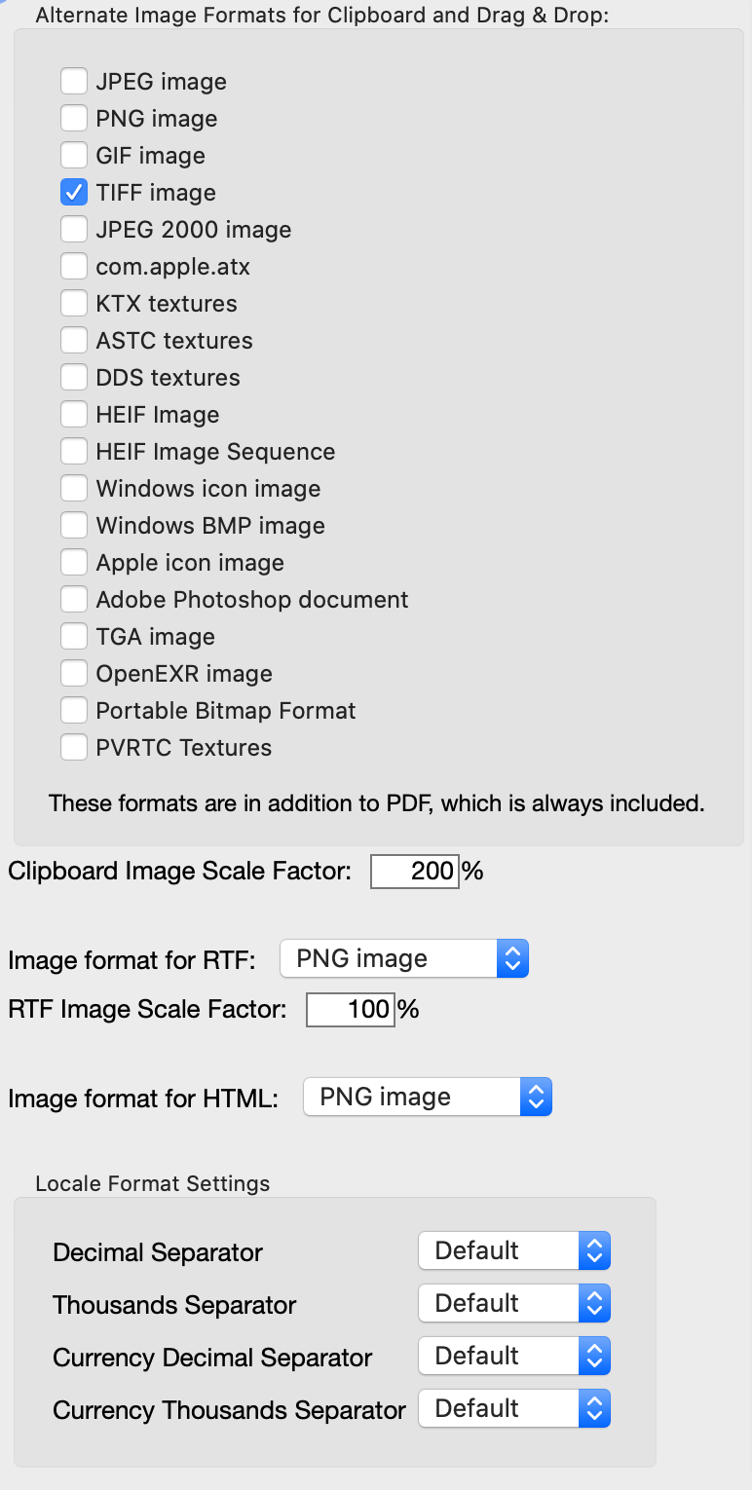Image resolution: width=752 pixels, height=1490 pixels.
Task: Open the Decimal Separator dropdown
Action: pos(596,1250)
